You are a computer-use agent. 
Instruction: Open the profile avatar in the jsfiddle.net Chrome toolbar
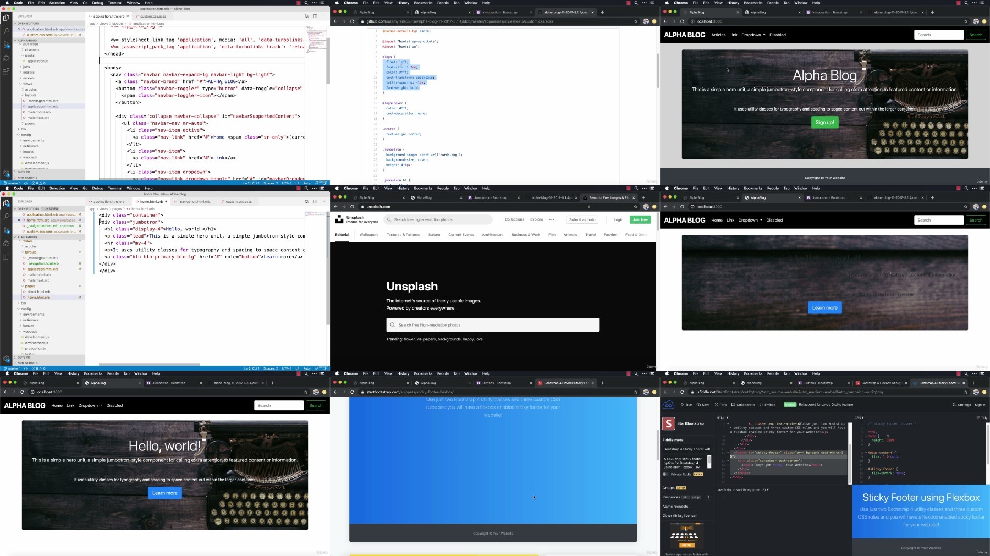976,392
